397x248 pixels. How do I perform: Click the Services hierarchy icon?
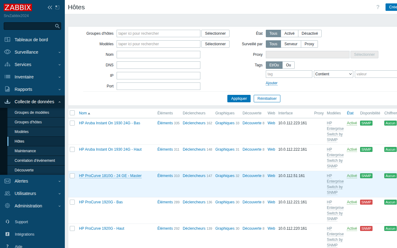click(x=7, y=64)
